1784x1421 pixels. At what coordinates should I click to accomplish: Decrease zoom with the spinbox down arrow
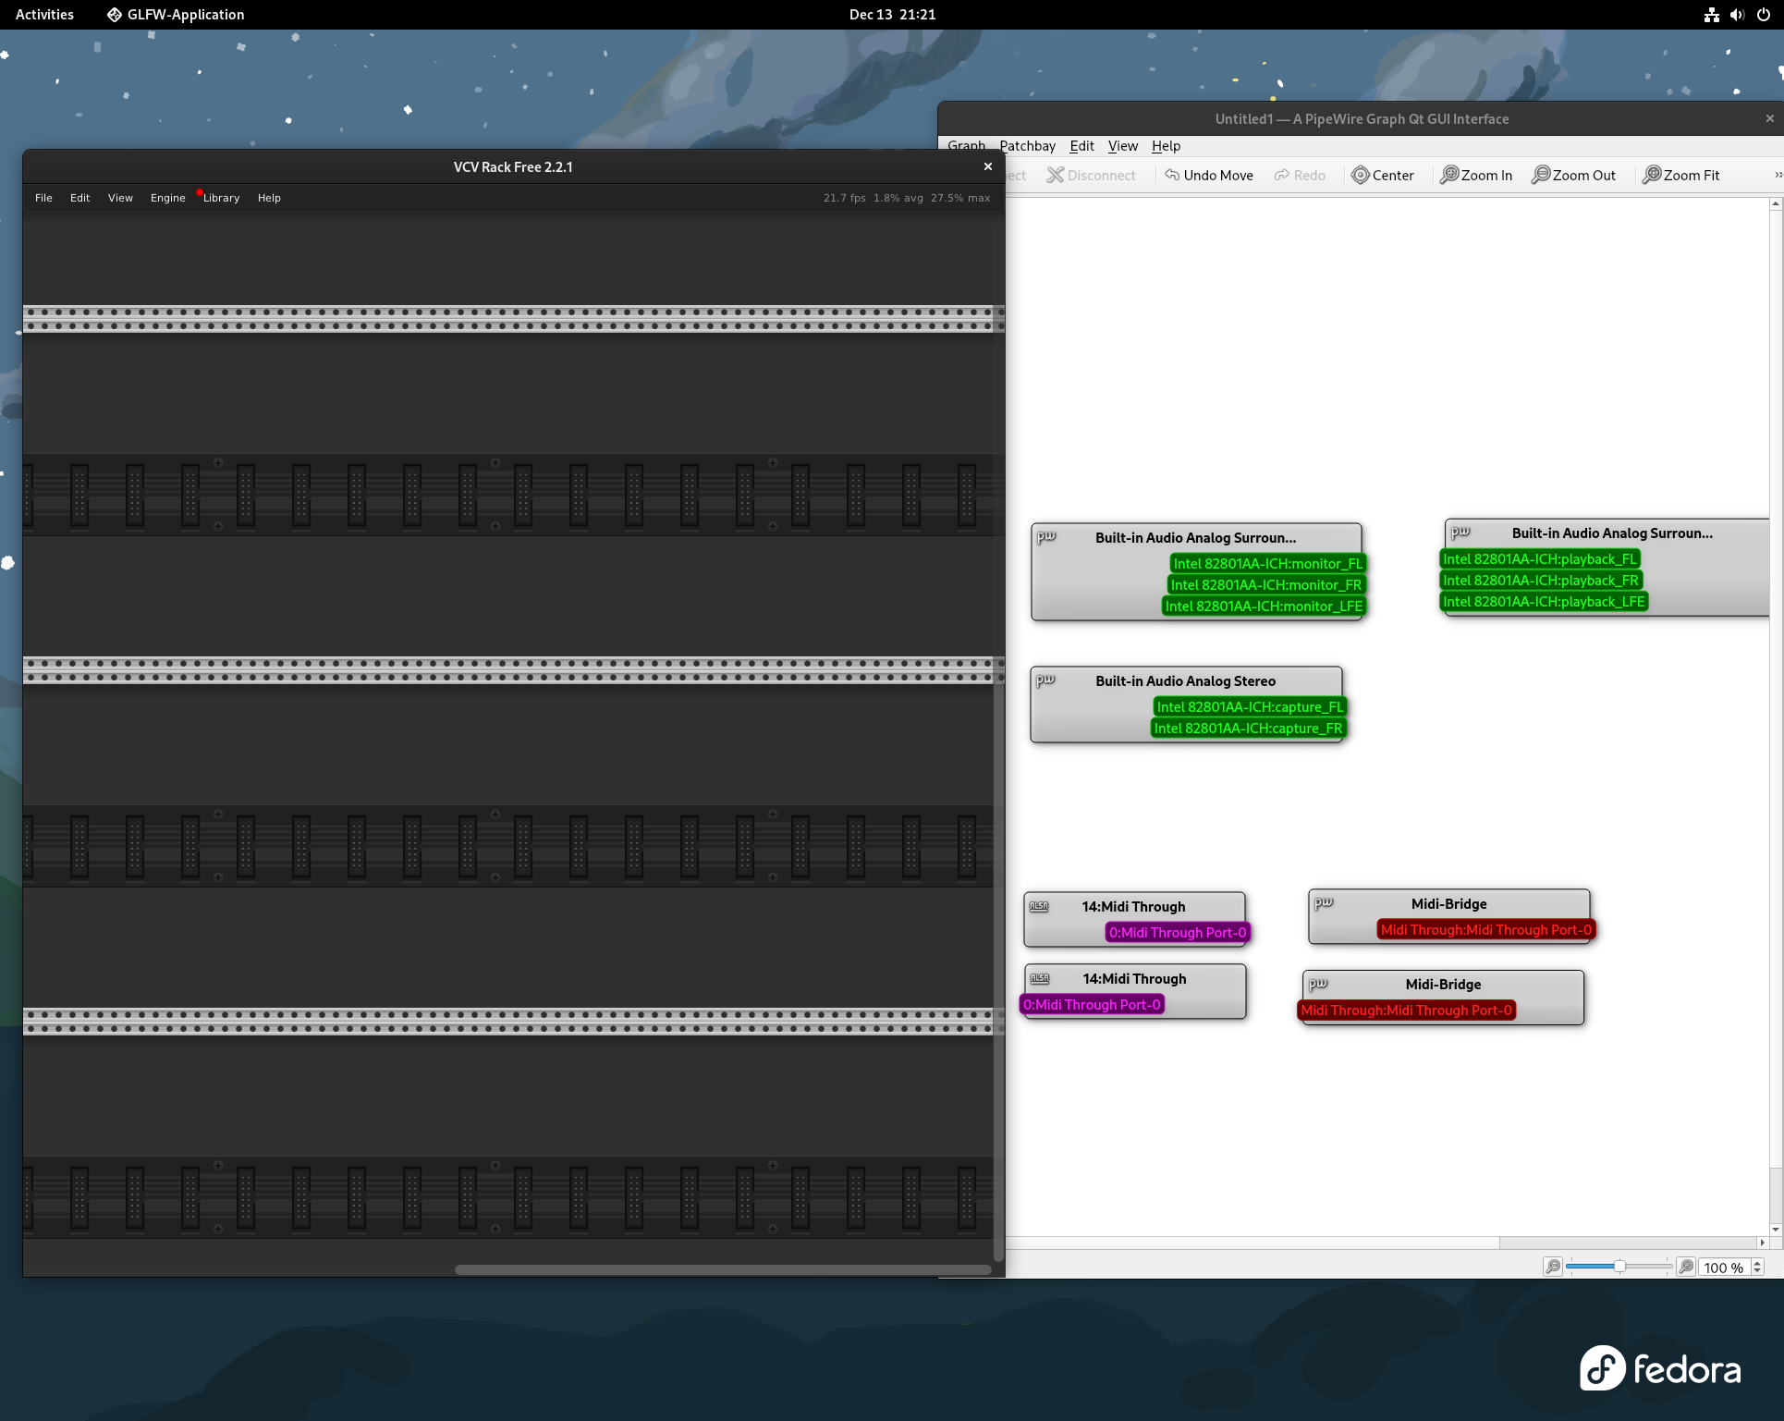[x=1757, y=1272]
